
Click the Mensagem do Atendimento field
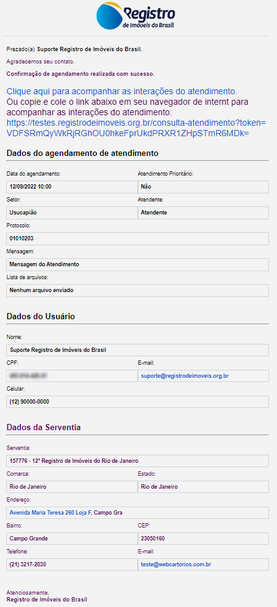coord(138,264)
